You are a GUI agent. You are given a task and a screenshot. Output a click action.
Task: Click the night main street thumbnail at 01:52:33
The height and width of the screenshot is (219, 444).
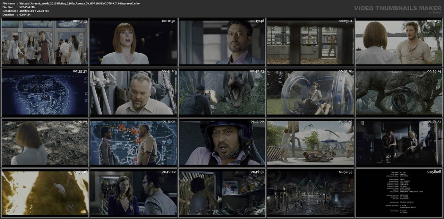coord(310,193)
